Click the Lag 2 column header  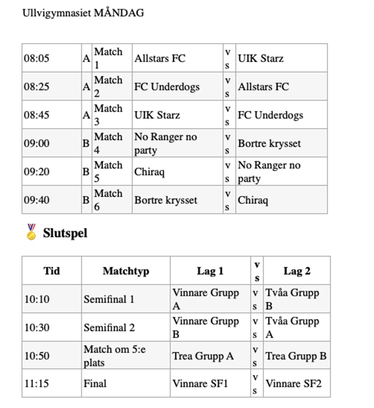tap(297, 271)
